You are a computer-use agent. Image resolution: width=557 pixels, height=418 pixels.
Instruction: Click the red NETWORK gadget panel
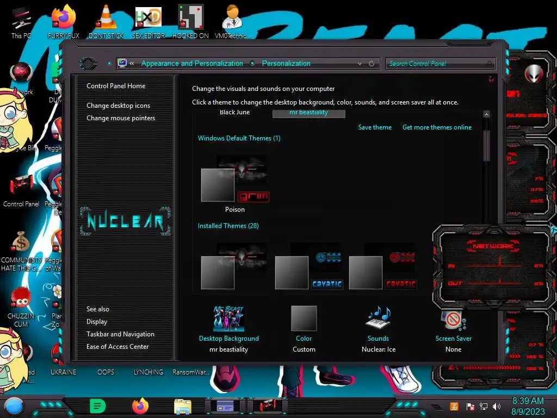pyautogui.click(x=494, y=266)
